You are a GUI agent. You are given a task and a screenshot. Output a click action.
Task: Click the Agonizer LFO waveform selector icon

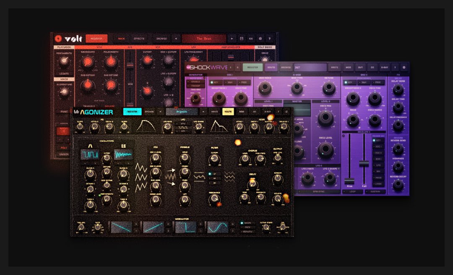182,128
